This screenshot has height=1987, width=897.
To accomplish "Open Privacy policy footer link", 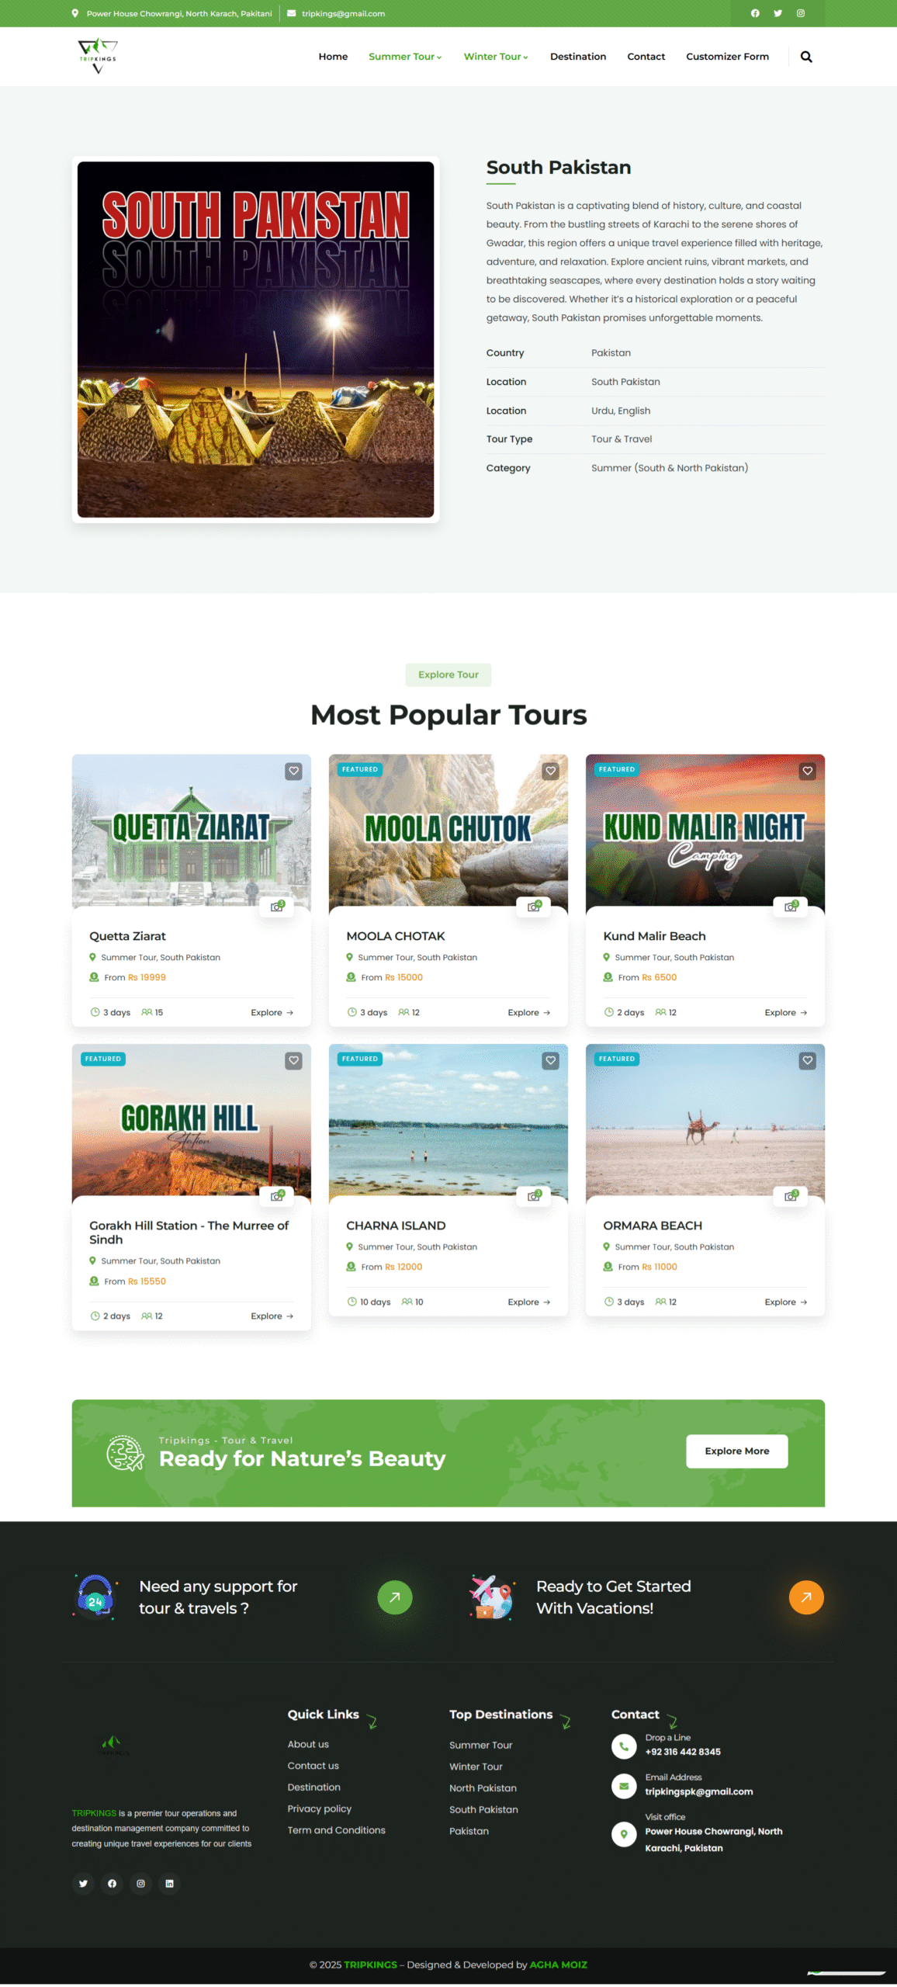I will pos(319,1808).
